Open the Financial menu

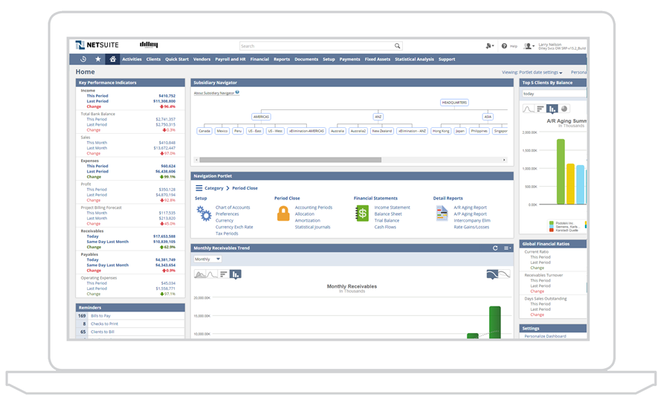[259, 59]
